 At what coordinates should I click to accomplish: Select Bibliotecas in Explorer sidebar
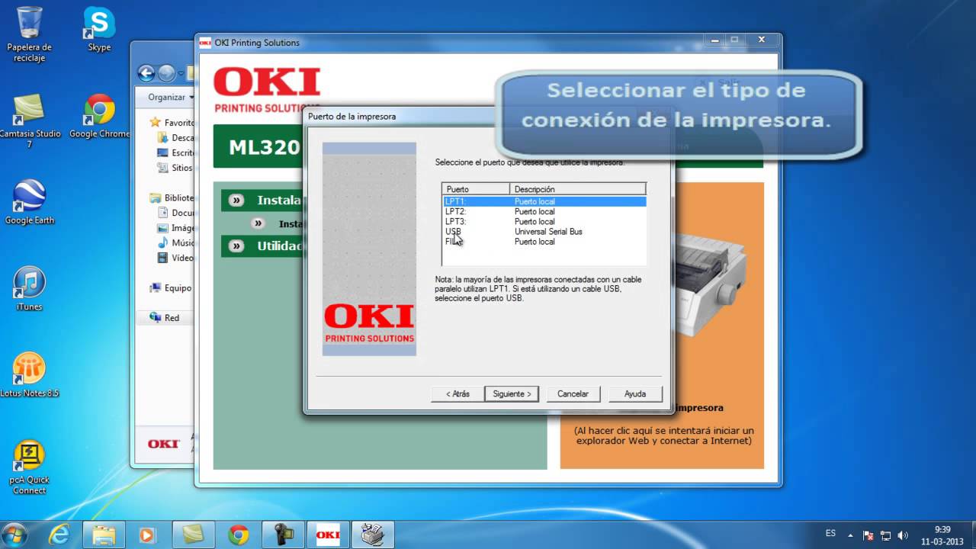point(172,197)
